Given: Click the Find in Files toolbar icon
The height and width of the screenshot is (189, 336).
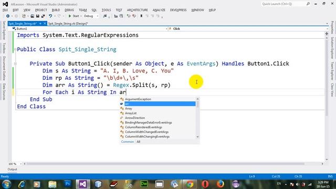Looking at the screenshot, I should coord(105,16).
